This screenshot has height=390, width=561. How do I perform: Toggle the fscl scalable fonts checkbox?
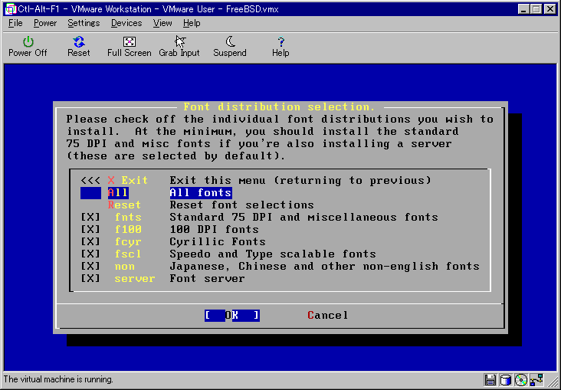pos(90,254)
